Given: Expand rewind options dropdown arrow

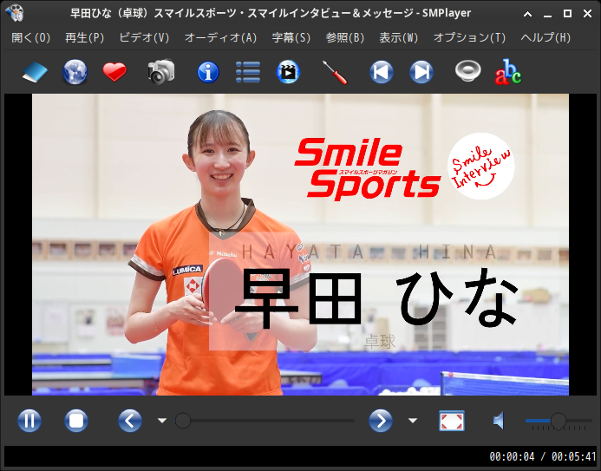Looking at the screenshot, I should click(x=162, y=421).
